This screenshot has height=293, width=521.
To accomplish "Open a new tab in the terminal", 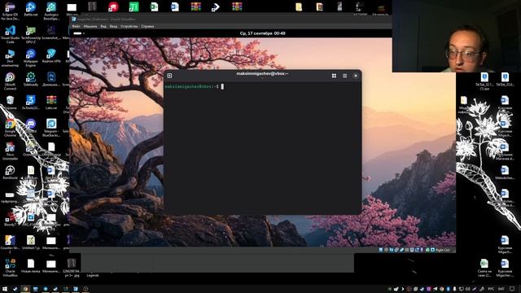I will point(169,76).
